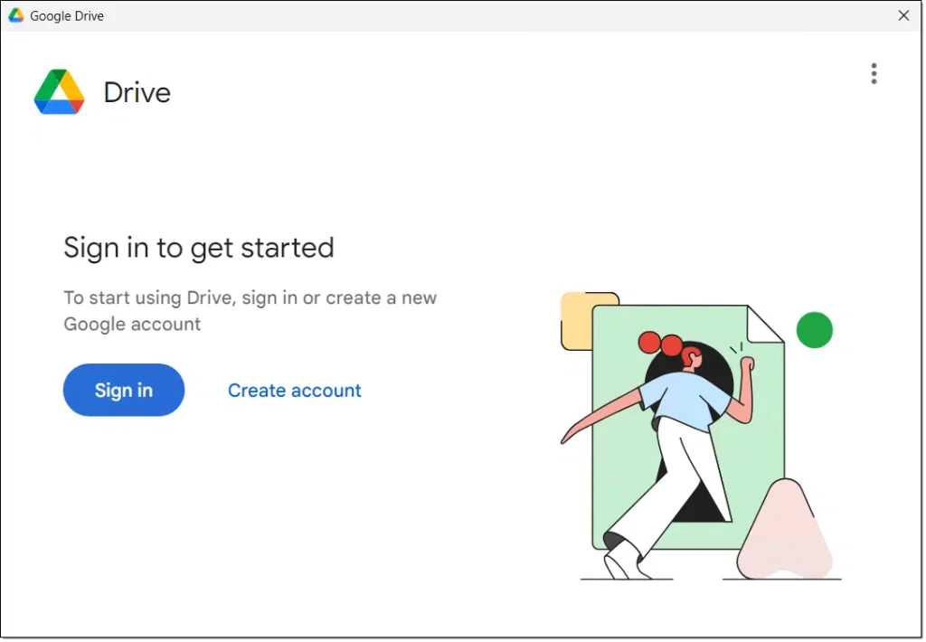Click the green circle in the illustration
The height and width of the screenshot is (642, 926).
pos(814,330)
